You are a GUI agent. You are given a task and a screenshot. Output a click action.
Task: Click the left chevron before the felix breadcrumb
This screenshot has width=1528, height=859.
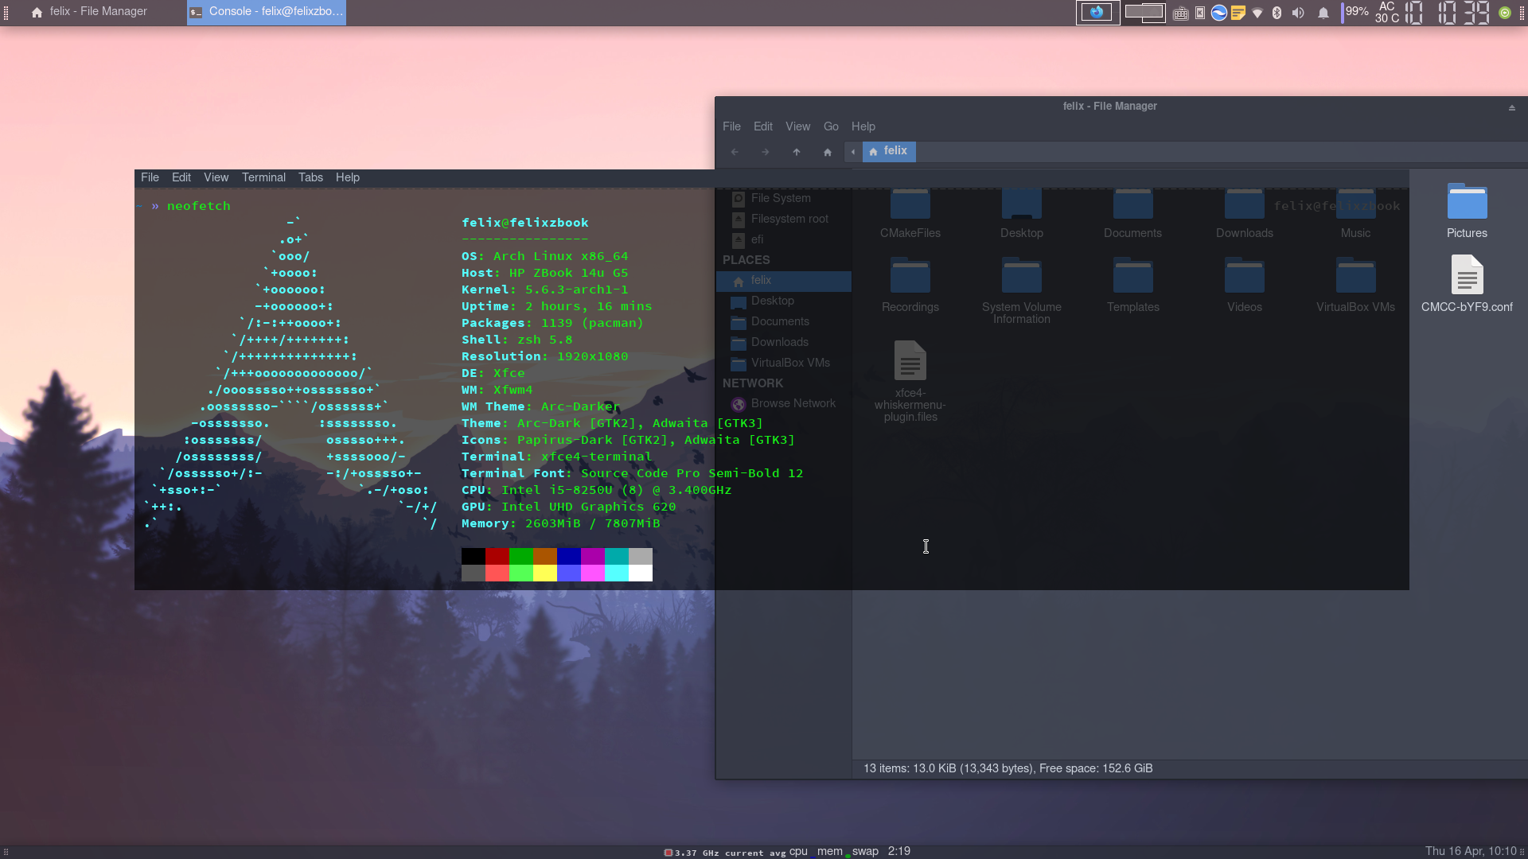(x=852, y=152)
